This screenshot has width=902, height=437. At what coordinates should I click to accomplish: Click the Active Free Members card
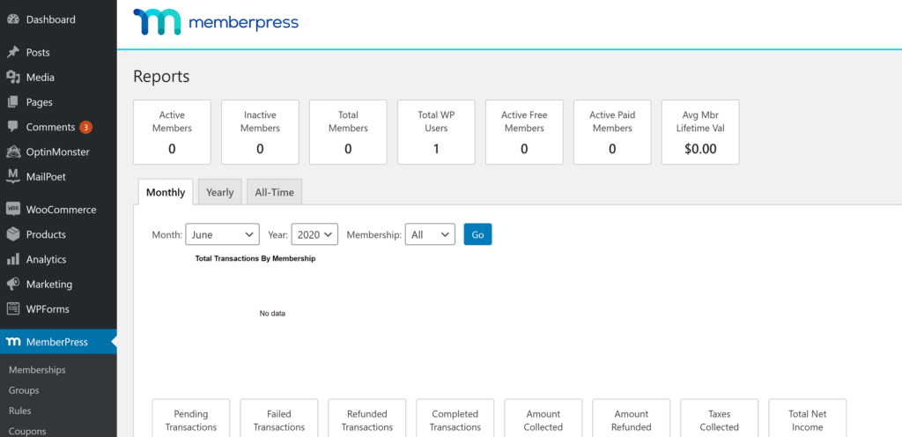(524, 132)
